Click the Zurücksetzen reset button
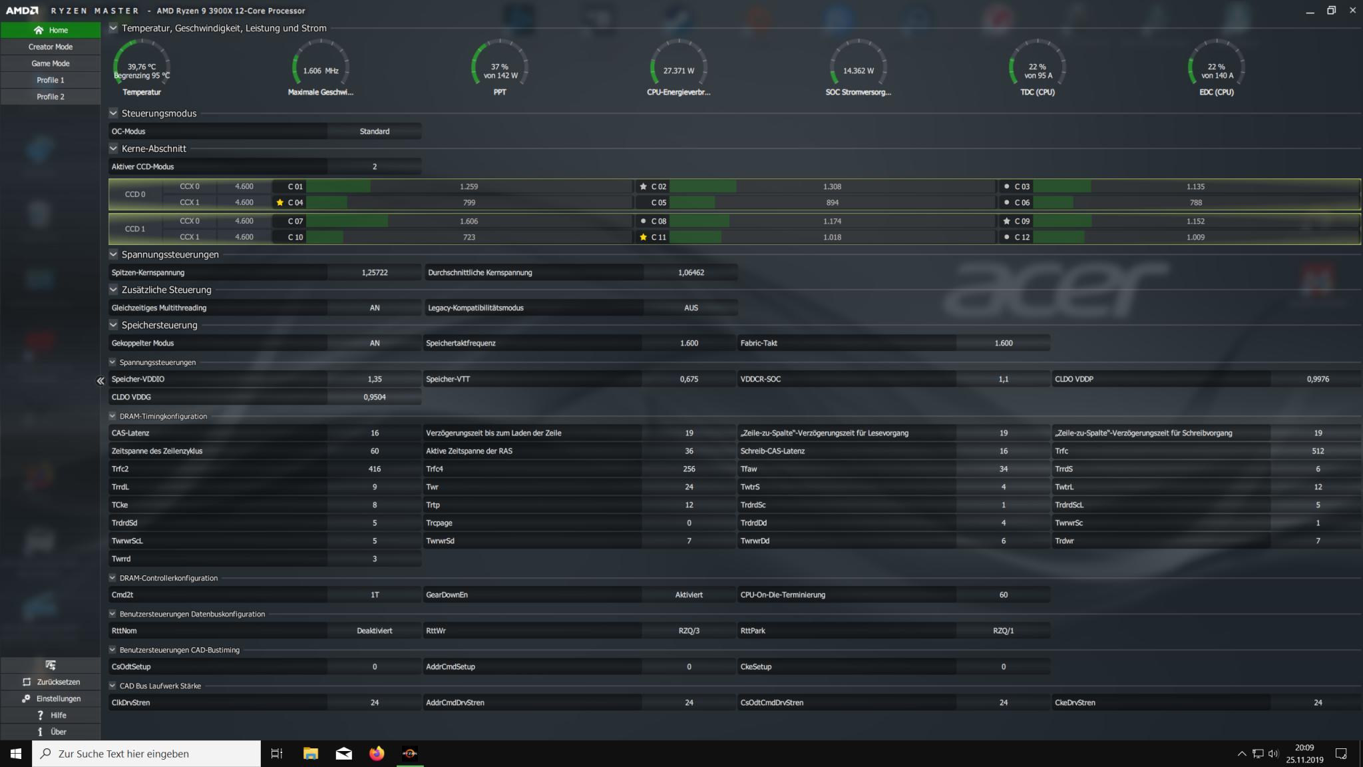The width and height of the screenshot is (1363, 767). click(x=51, y=682)
